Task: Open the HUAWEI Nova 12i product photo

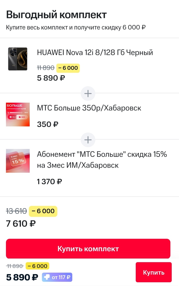Action: [x=18, y=59]
